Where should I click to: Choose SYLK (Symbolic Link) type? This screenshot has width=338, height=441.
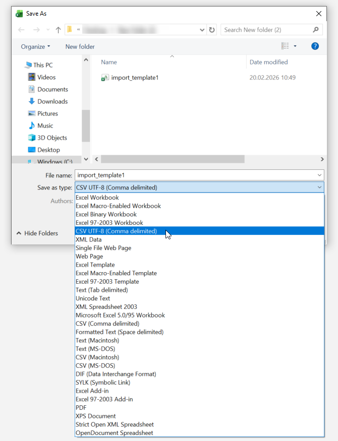pos(200,383)
